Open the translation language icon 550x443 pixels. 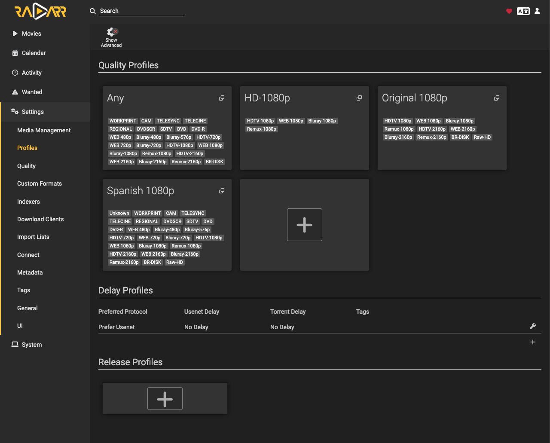[x=523, y=11]
